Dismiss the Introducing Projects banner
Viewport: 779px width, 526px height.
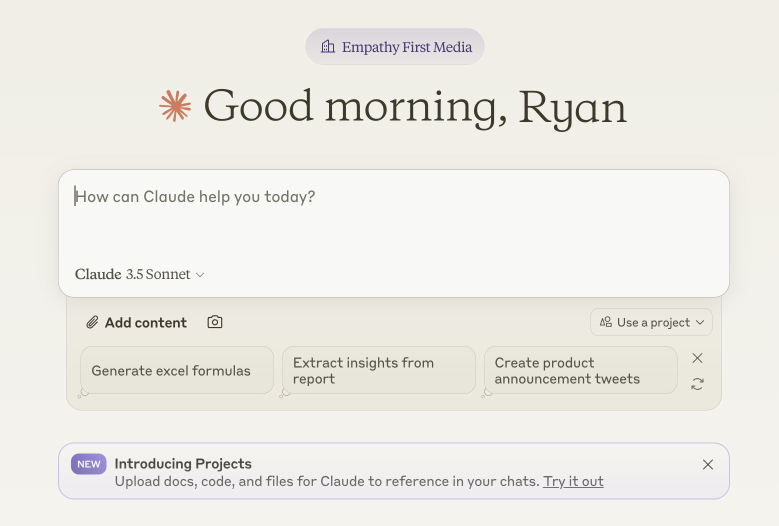tap(708, 464)
